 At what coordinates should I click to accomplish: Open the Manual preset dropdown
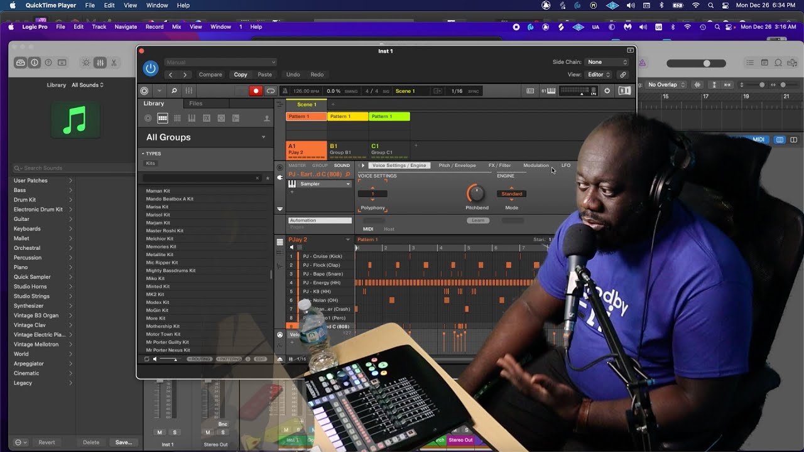(220, 62)
